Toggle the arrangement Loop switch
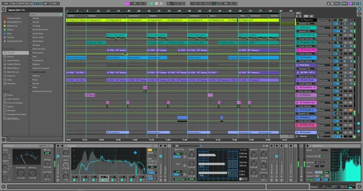 tap(214, 4)
